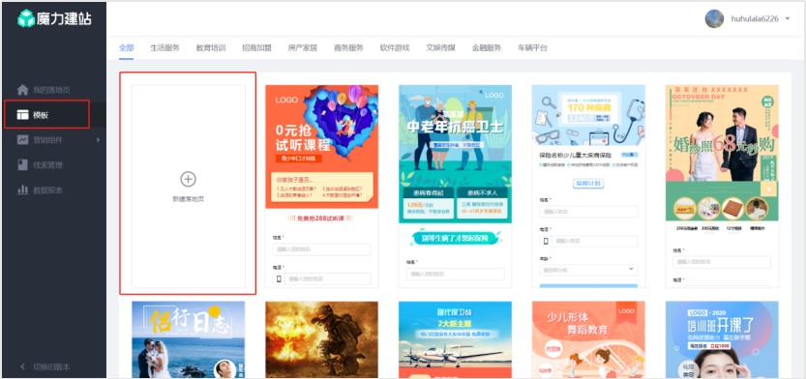
Task: Click 年龄 dropdown in insurance template
Action: 588,270
